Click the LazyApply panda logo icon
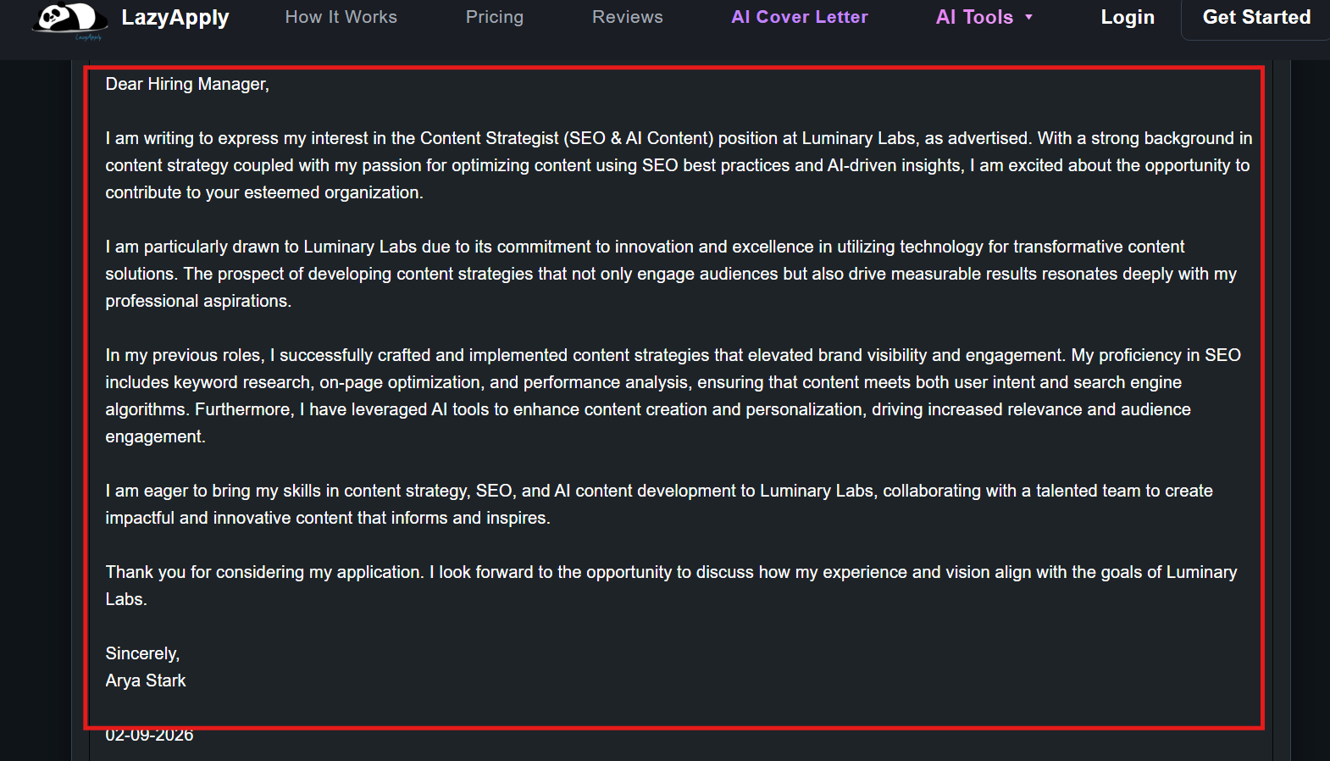The height and width of the screenshot is (761, 1330). pos(69,19)
